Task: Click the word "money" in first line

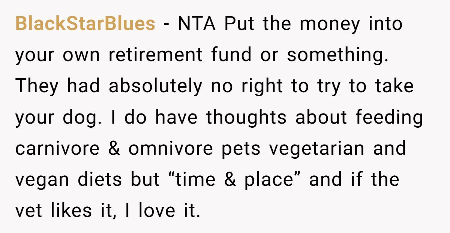Action: click(x=329, y=24)
